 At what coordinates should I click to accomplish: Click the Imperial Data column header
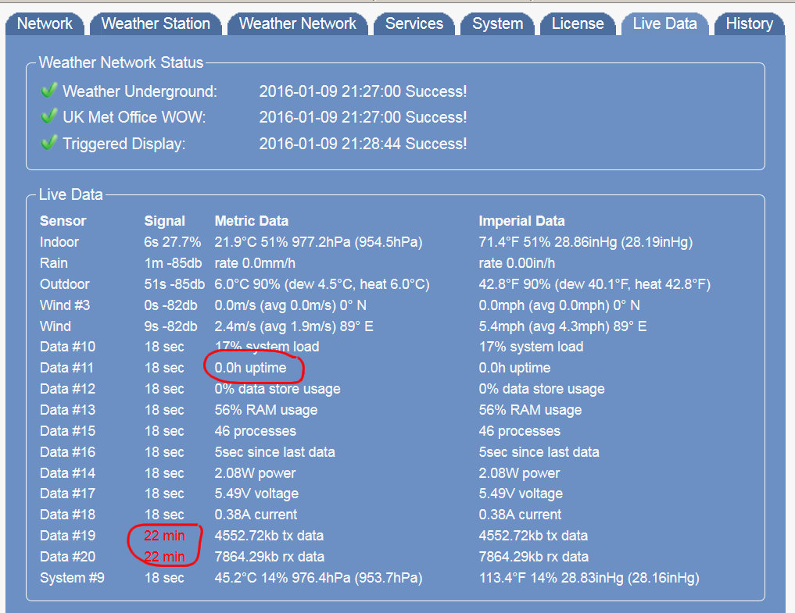click(521, 221)
